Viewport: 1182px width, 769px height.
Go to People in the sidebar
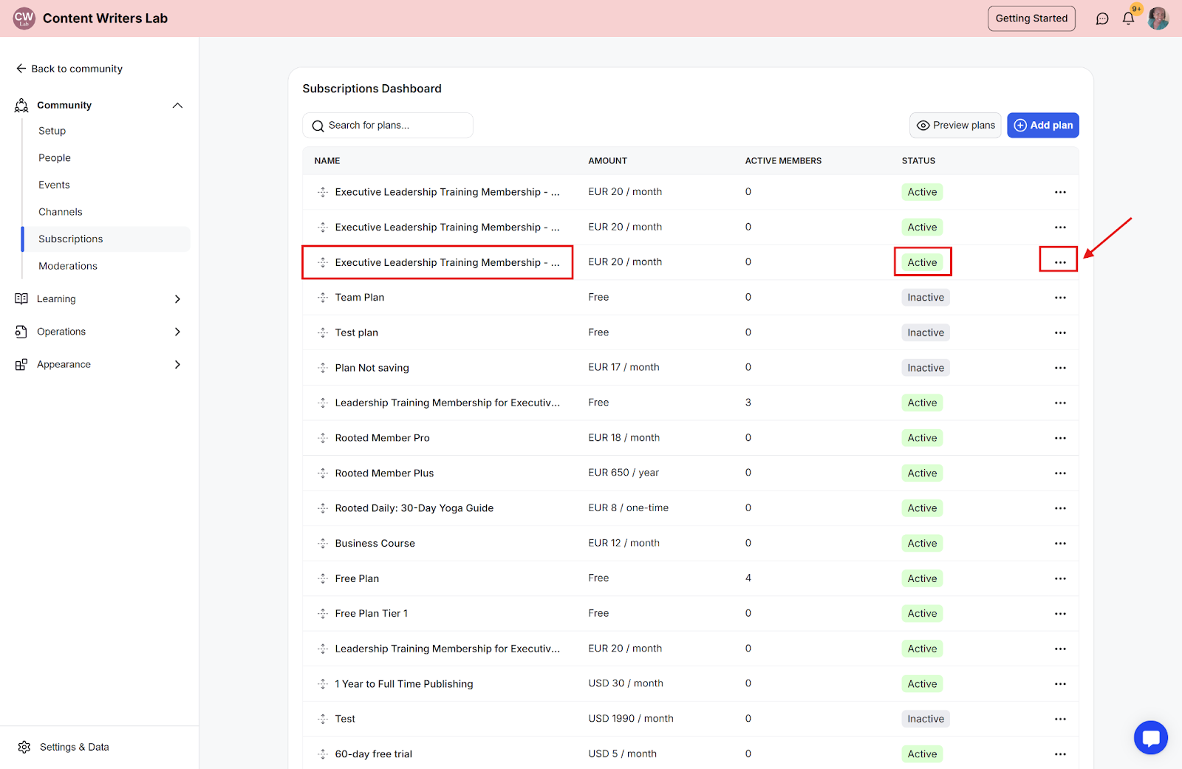click(x=55, y=158)
